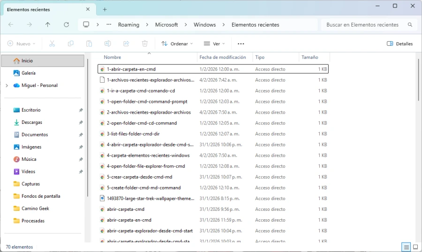Sort by Fecha de modificación column header
The width and height of the screenshot is (422, 252).
click(225, 58)
